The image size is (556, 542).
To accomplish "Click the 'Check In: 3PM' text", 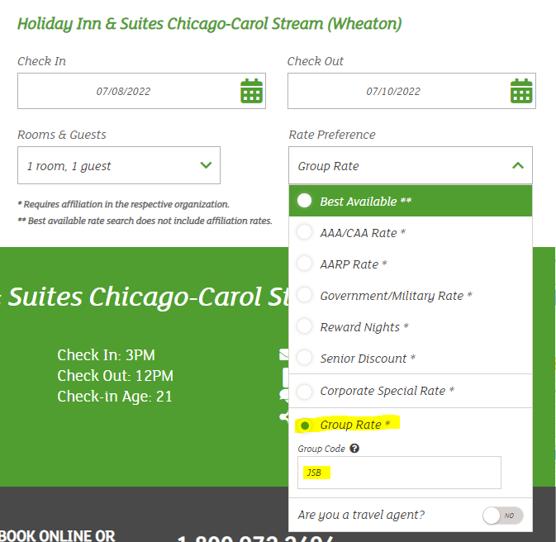I will 106,355.
